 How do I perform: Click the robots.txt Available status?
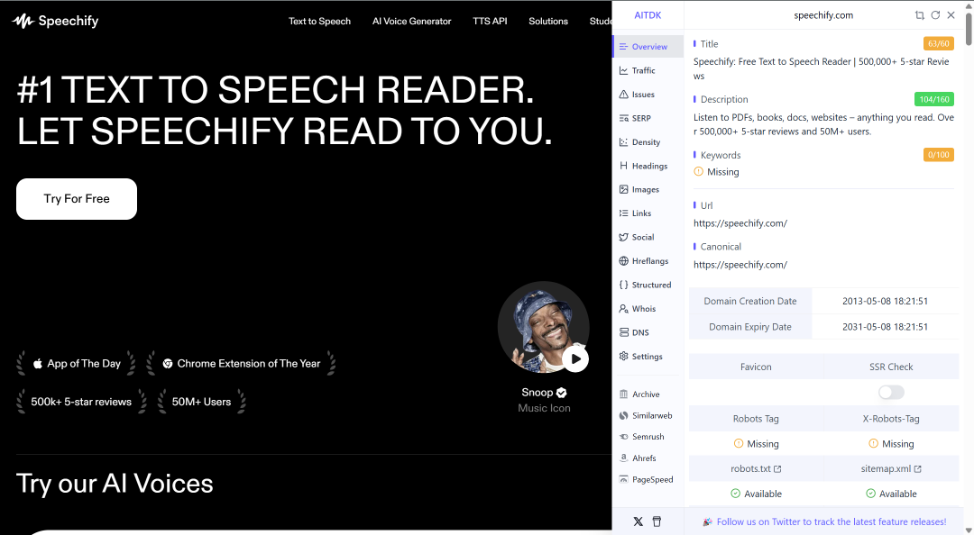coord(756,494)
